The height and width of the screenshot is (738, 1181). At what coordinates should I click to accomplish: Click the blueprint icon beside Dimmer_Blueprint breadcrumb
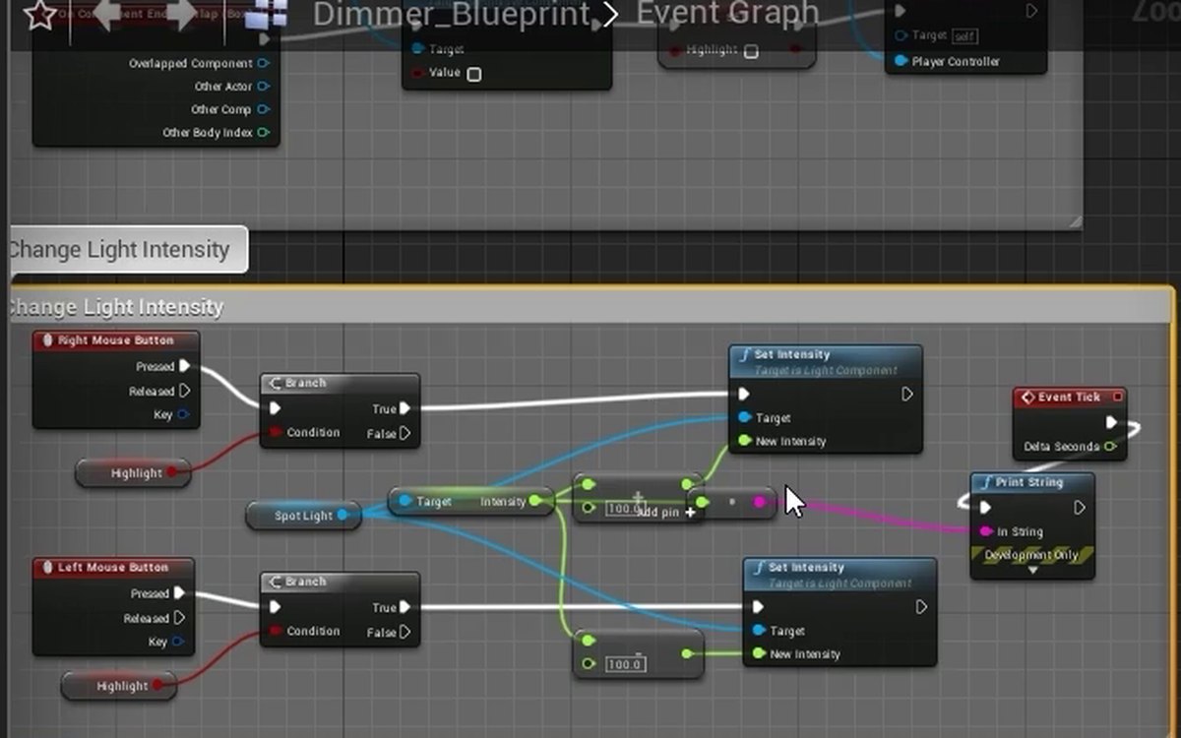[x=267, y=15]
